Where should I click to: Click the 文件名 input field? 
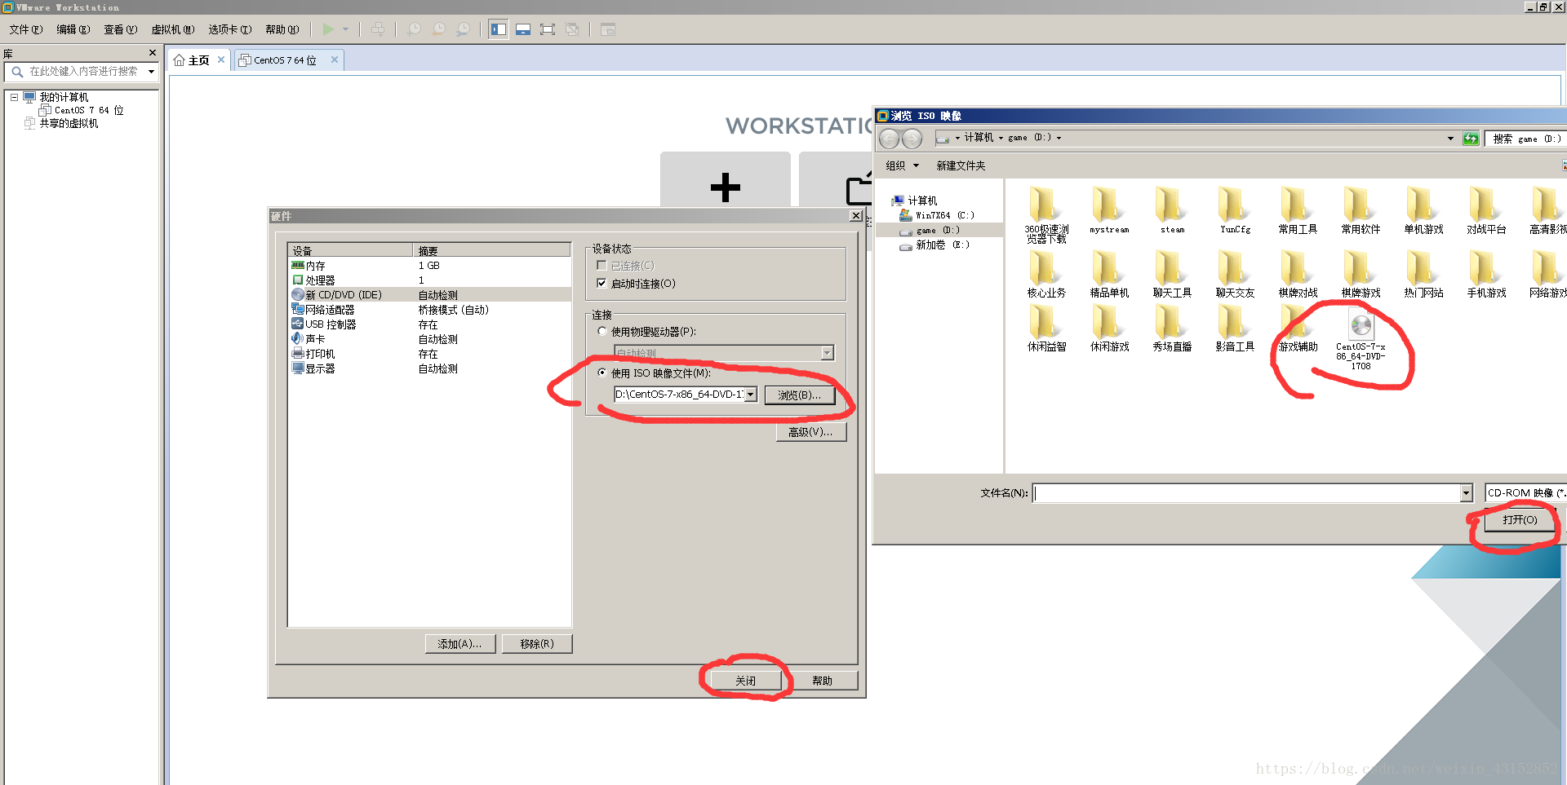1246,493
